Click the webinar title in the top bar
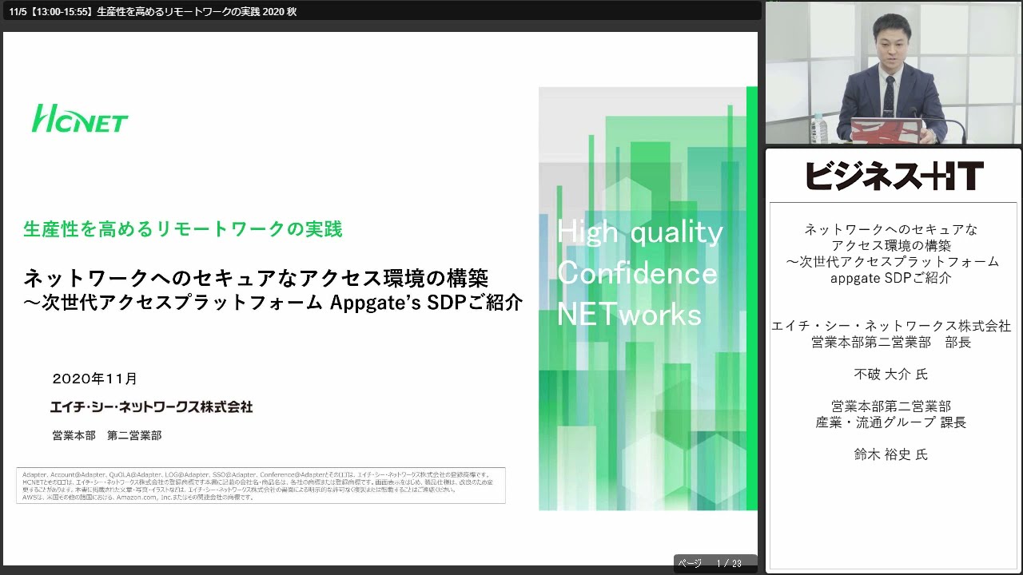 tap(153, 11)
